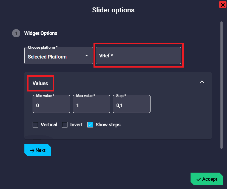The height and width of the screenshot is (189, 227).
Task: Click the Step value field
Action: pyautogui.click(x=131, y=105)
